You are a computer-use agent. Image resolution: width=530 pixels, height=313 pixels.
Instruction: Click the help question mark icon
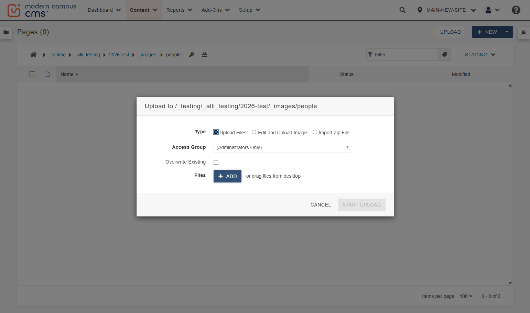pos(516,10)
